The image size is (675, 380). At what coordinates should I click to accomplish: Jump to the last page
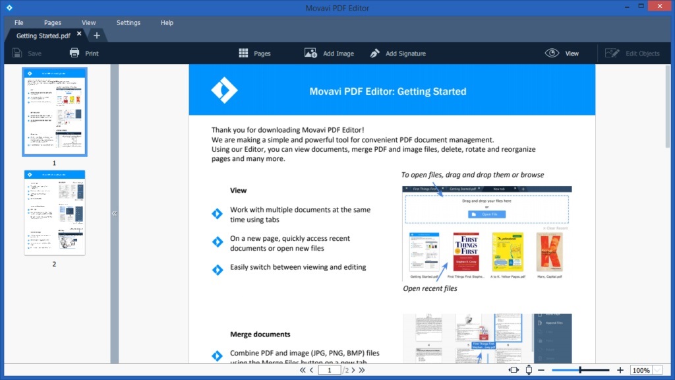[362, 370]
